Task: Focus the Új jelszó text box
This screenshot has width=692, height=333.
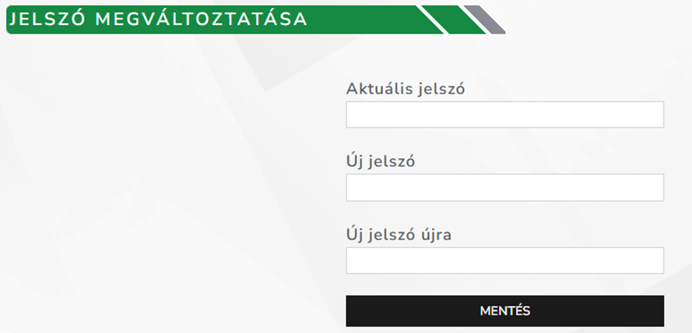Action: coord(504,187)
